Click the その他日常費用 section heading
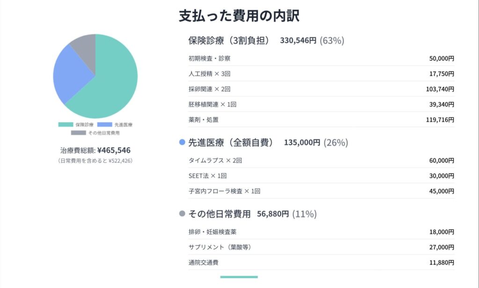The width and height of the screenshot is (479, 288). pyautogui.click(x=219, y=214)
